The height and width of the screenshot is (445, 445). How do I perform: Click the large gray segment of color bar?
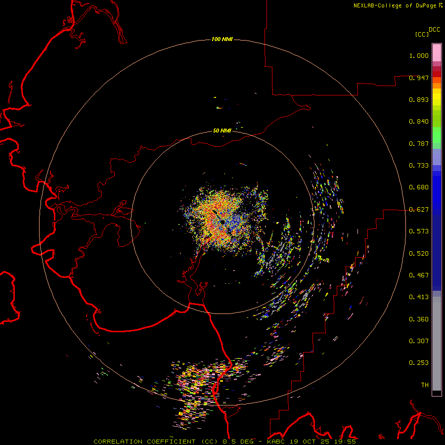point(437,344)
